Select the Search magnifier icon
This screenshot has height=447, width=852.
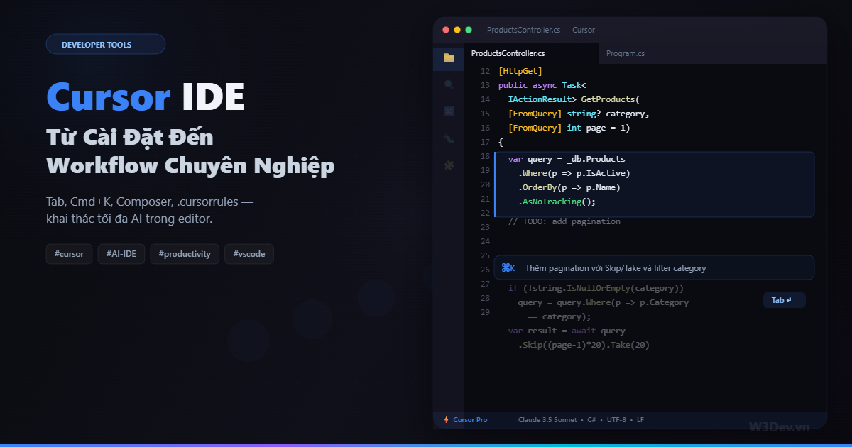click(449, 84)
